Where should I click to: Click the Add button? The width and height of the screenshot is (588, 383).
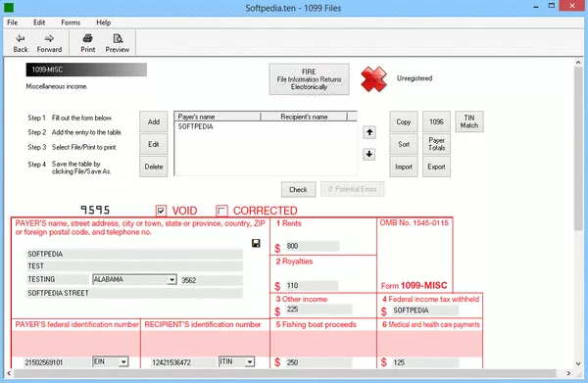point(154,121)
